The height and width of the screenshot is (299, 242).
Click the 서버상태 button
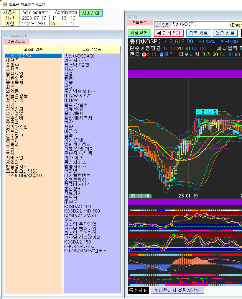coord(91,13)
